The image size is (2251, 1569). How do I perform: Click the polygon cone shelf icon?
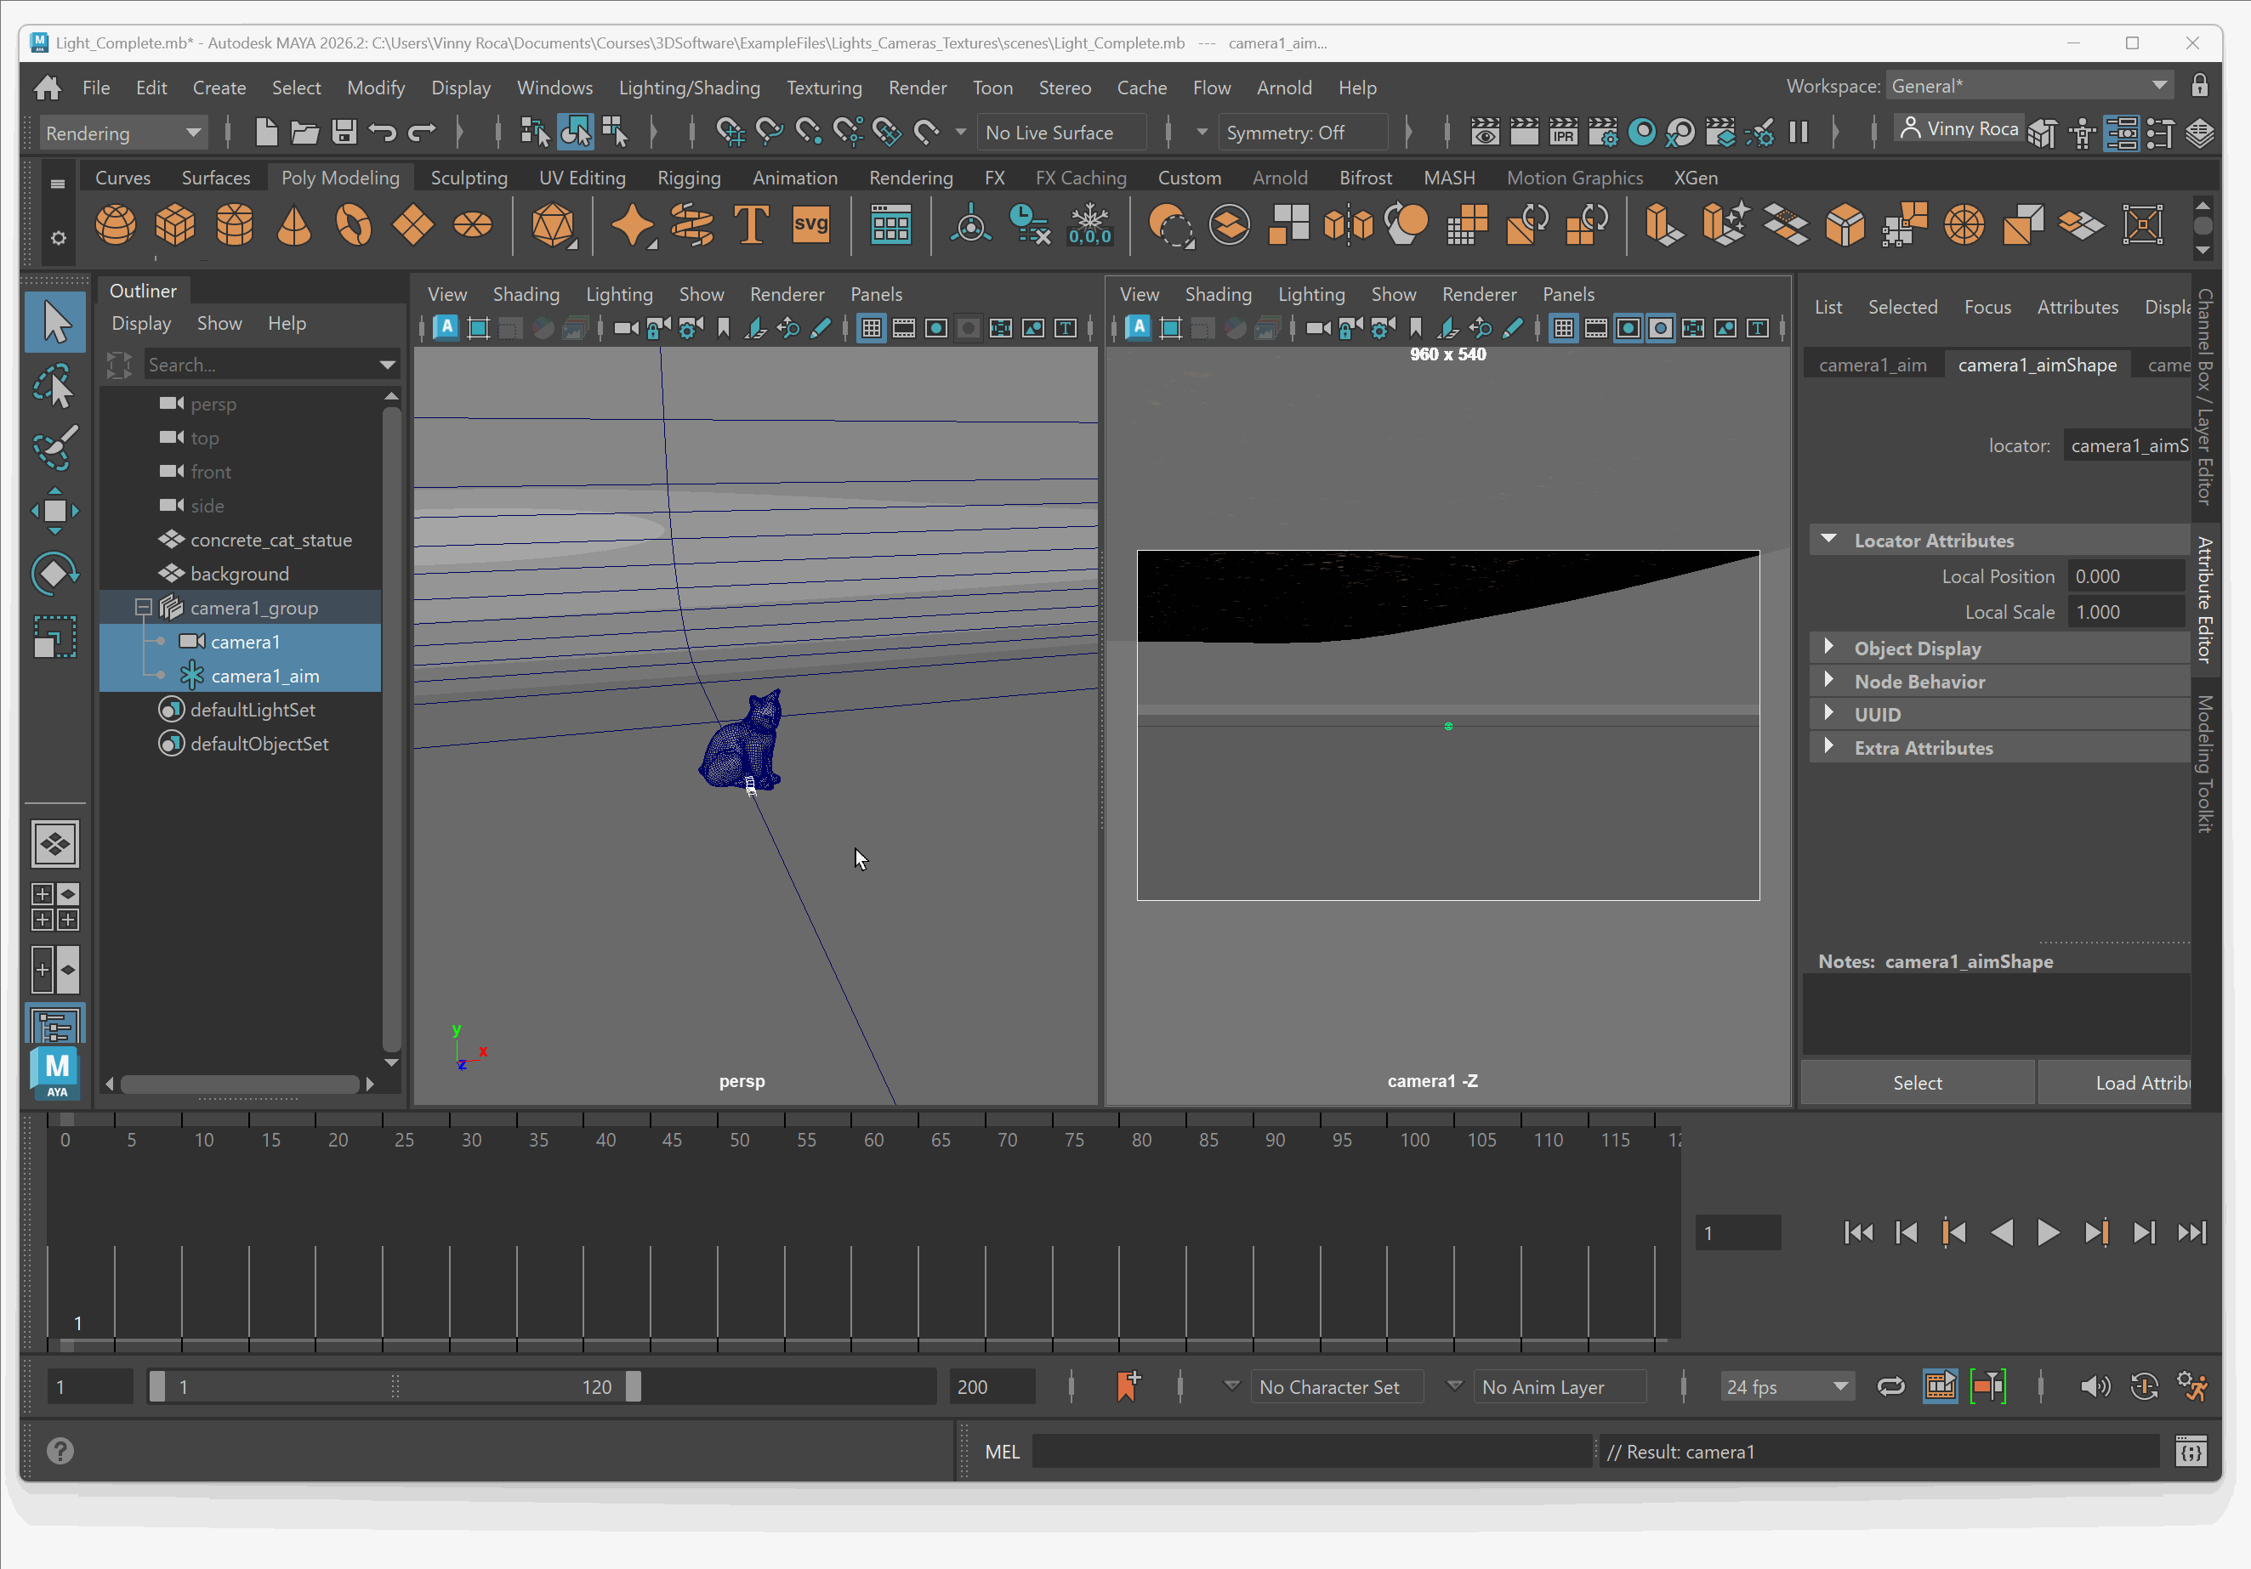pyautogui.click(x=294, y=225)
